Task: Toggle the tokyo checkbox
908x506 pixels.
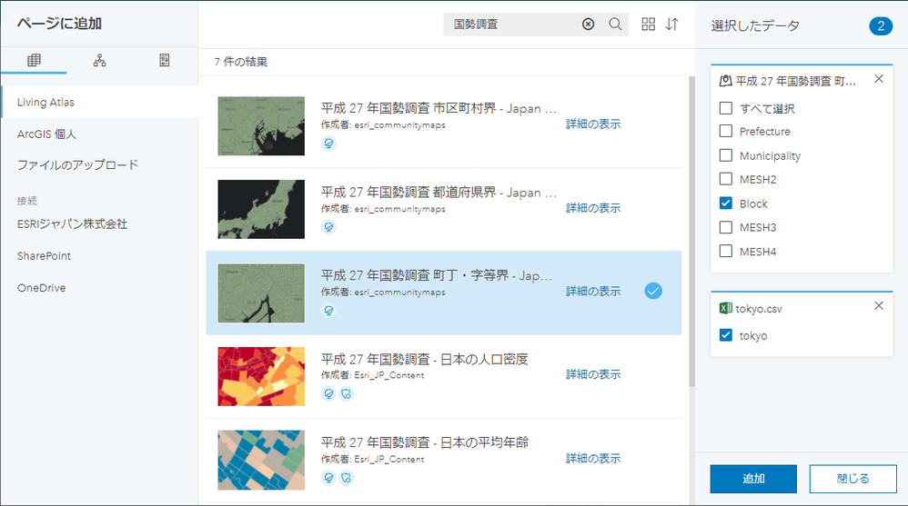Action: point(726,335)
